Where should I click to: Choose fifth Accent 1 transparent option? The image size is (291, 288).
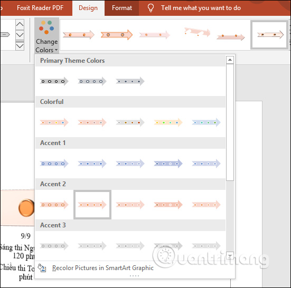point(206,164)
